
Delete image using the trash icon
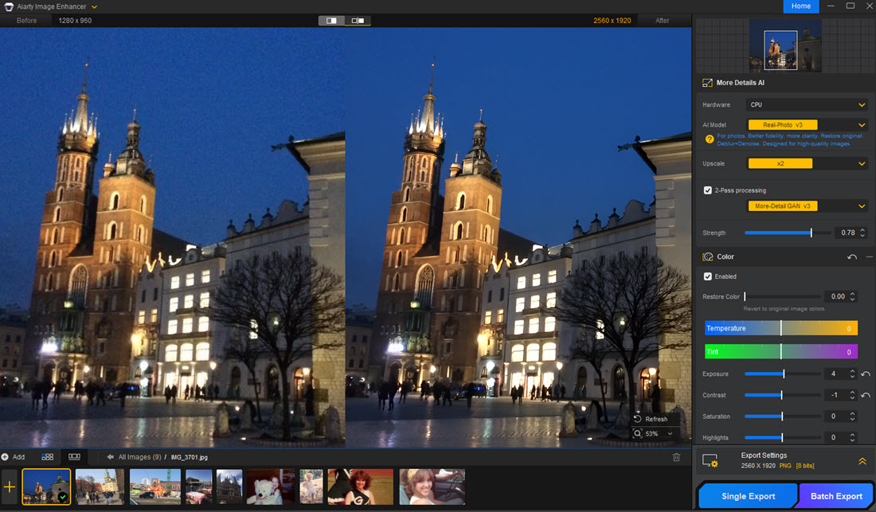pyautogui.click(x=676, y=457)
